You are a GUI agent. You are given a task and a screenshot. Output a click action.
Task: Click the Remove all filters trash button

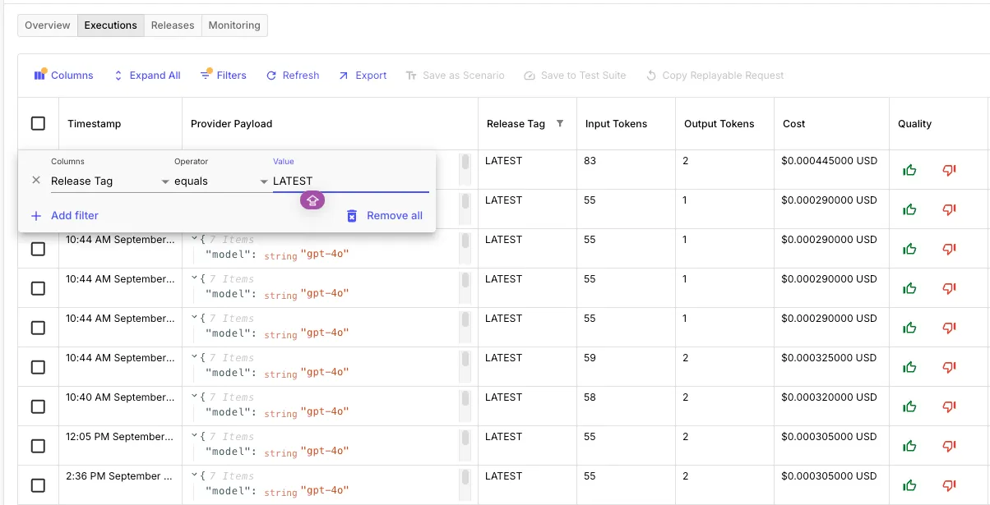384,215
